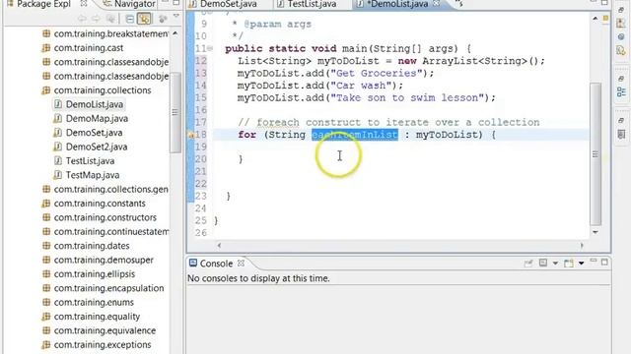Select the DemoList.java editor tab
This screenshot has height=354, width=631.
[x=392, y=4]
